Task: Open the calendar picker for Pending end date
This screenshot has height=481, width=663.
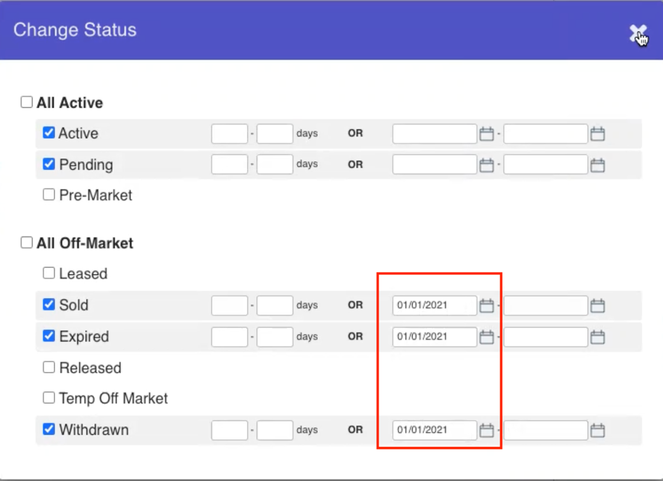Action: [597, 164]
